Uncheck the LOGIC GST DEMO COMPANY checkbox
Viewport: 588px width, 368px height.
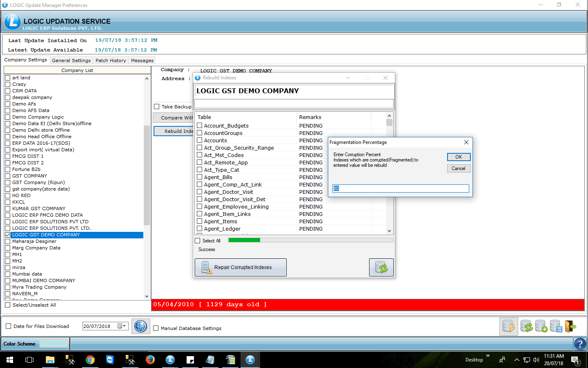pyautogui.click(x=7, y=235)
